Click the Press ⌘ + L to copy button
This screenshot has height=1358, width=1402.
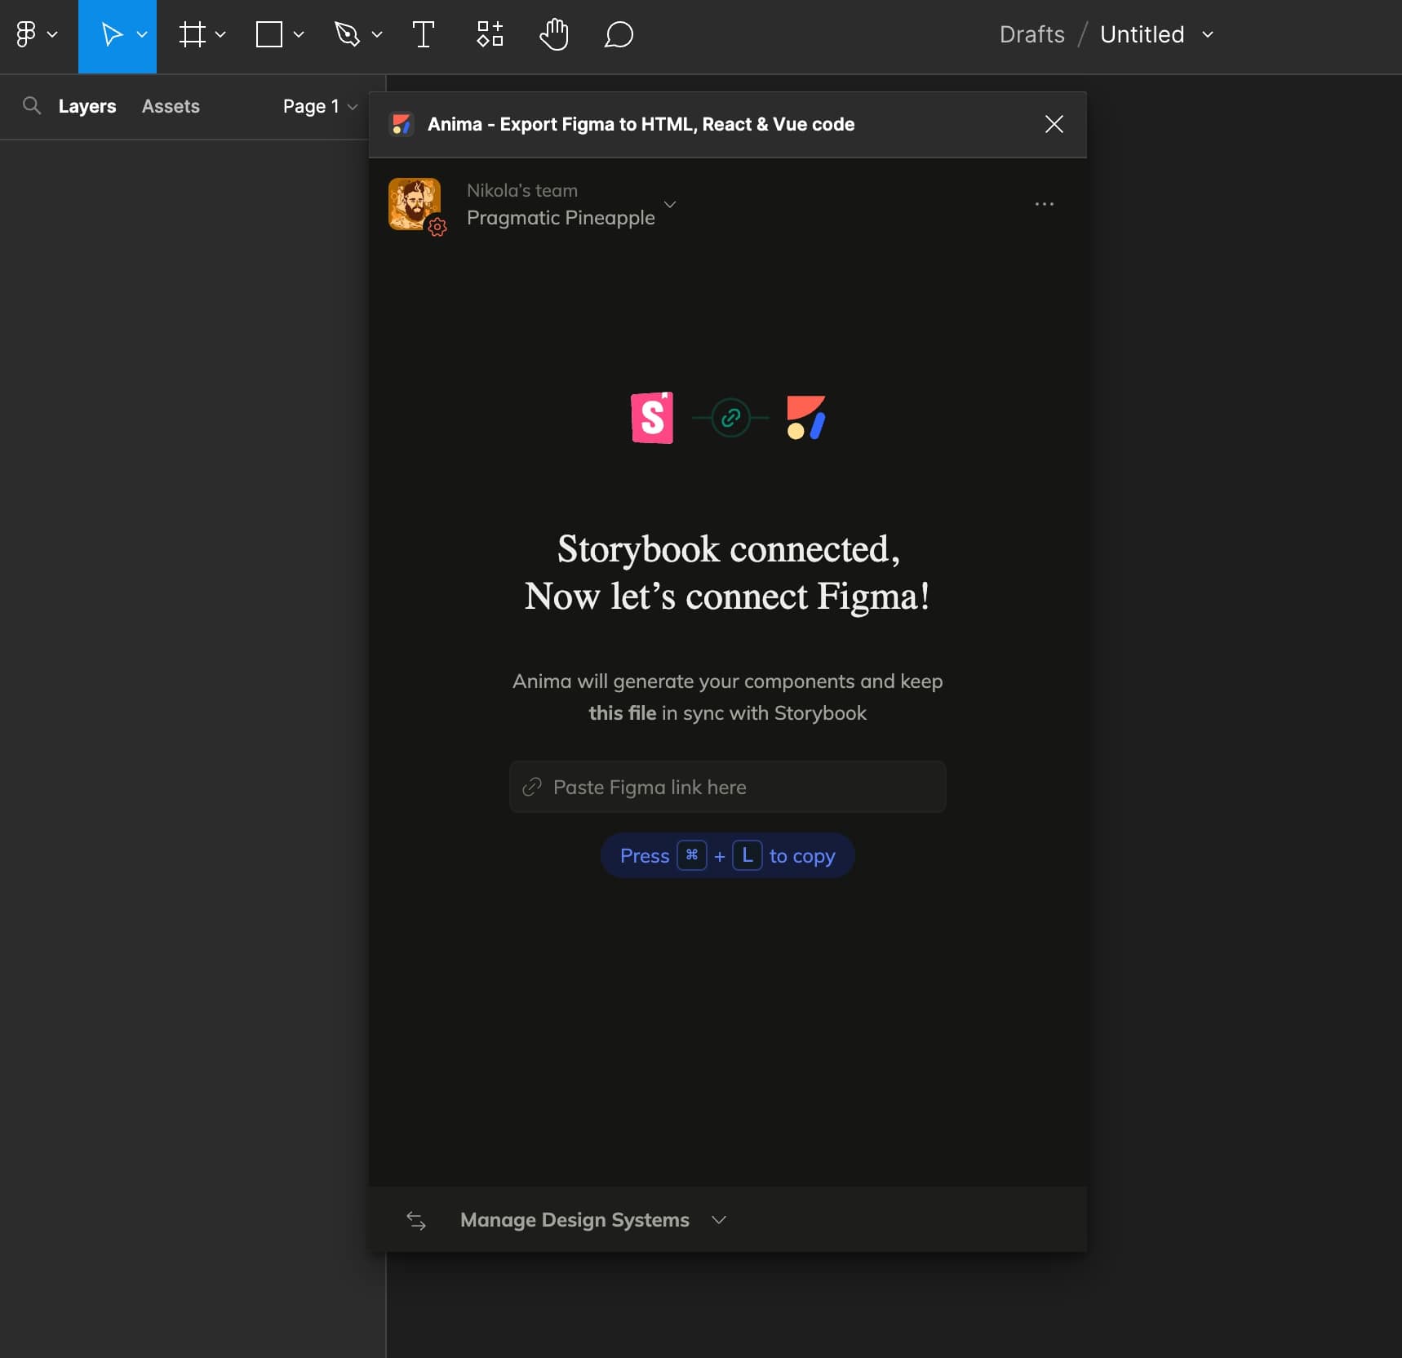pyautogui.click(x=728, y=855)
